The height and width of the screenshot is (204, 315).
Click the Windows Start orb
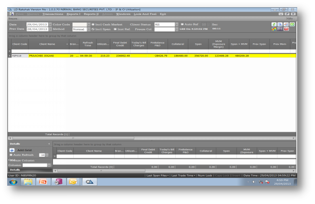[12, 182]
